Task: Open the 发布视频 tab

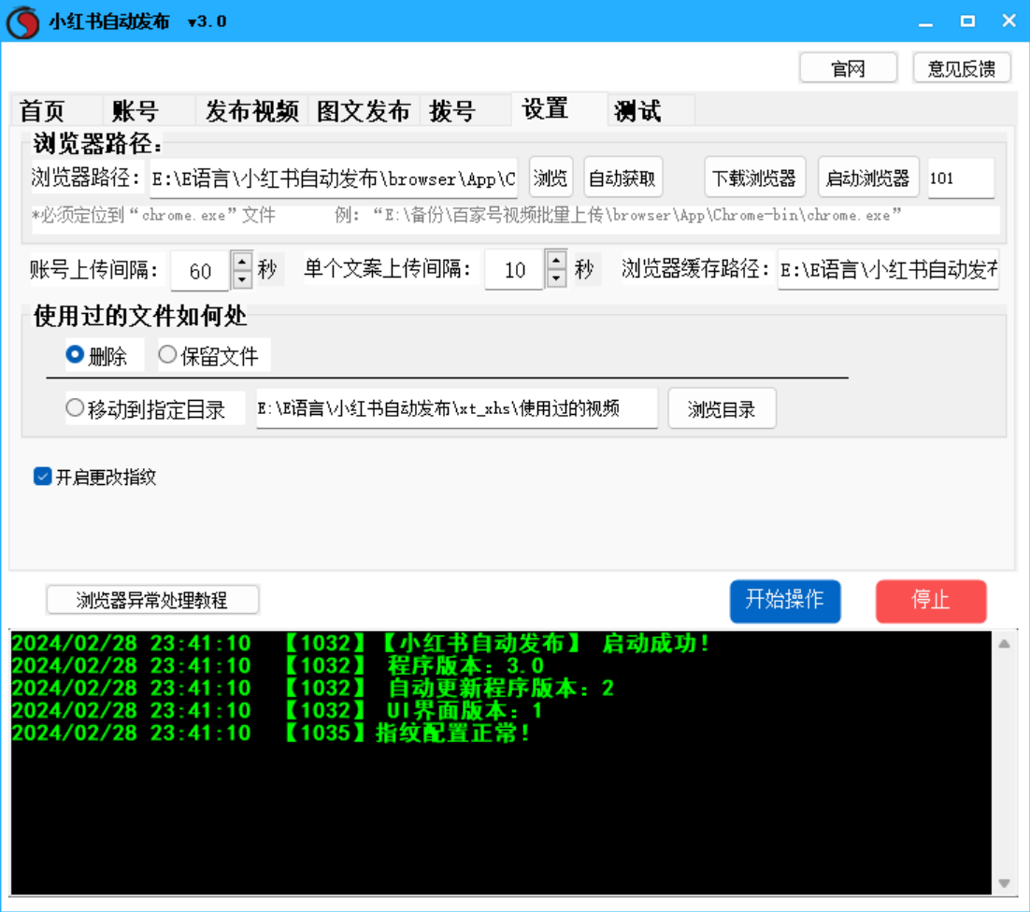Action: [251, 110]
